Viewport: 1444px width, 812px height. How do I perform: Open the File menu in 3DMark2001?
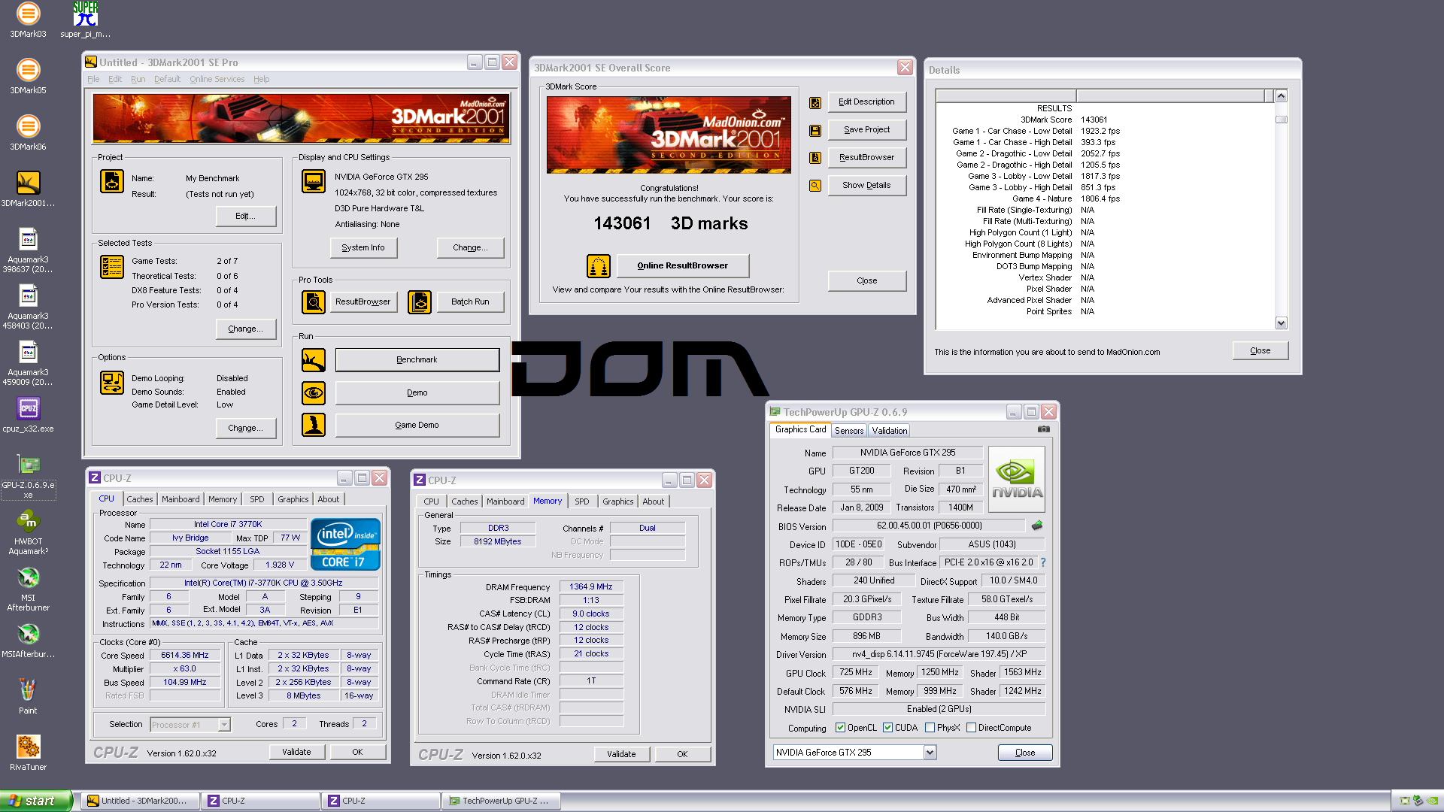[93, 79]
